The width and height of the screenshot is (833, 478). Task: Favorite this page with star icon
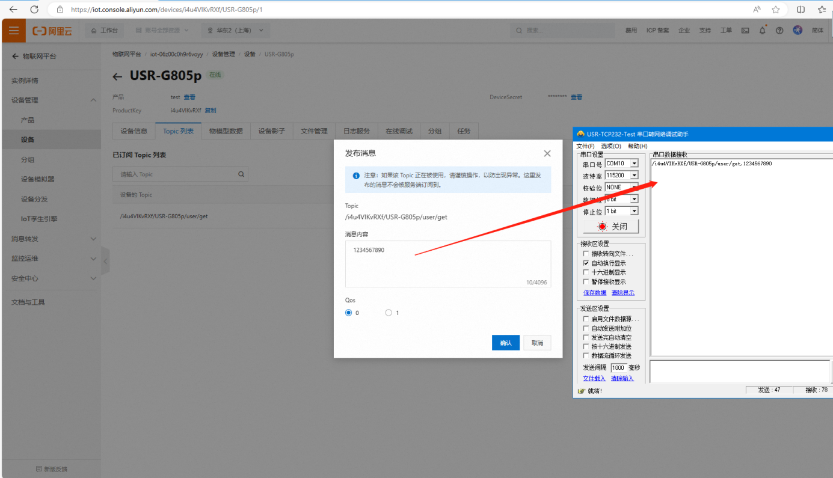click(x=776, y=10)
